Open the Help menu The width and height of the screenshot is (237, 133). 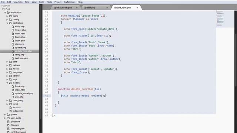point(80,2)
